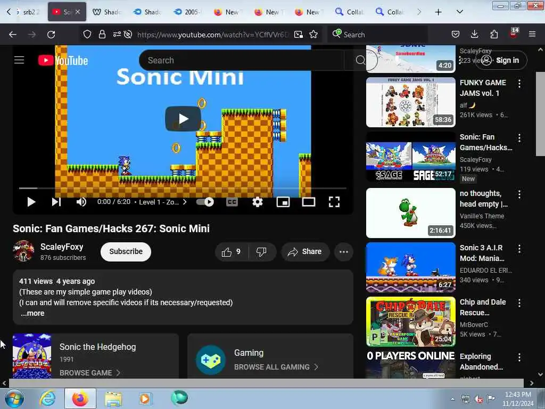Open new browser tab plus
The height and width of the screenshot is (409, 545).
439,12
